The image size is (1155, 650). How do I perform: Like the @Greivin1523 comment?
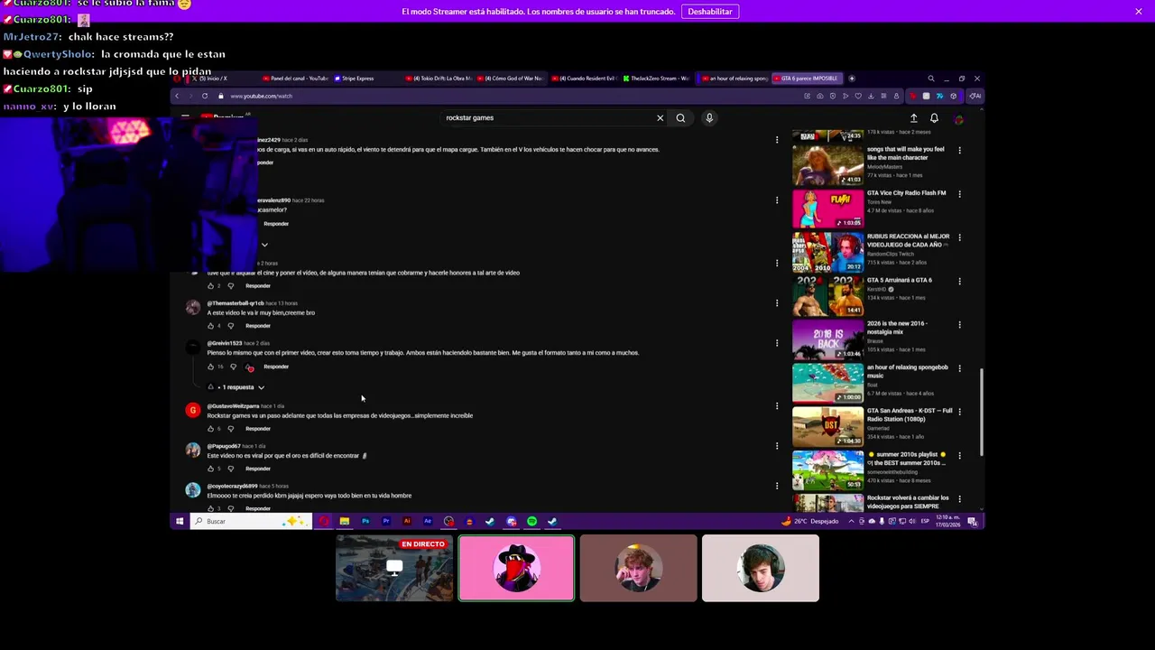[210, 367]
